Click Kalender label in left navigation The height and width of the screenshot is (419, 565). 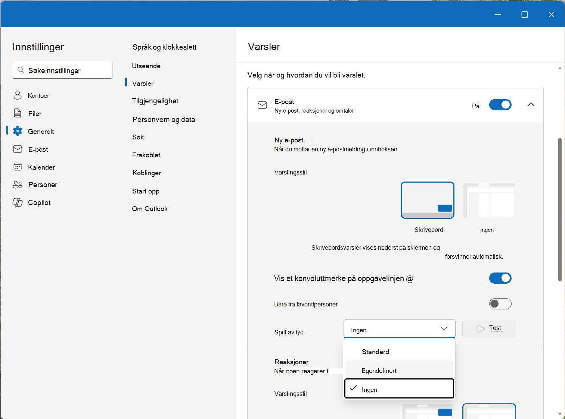[41, 167]
